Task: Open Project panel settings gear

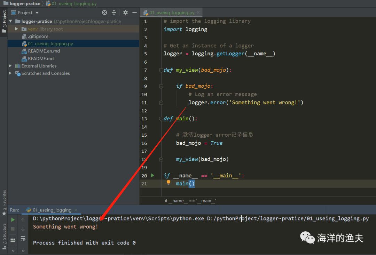Action: 125,13
